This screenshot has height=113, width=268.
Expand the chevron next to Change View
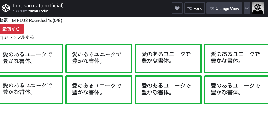click(247, 8)
